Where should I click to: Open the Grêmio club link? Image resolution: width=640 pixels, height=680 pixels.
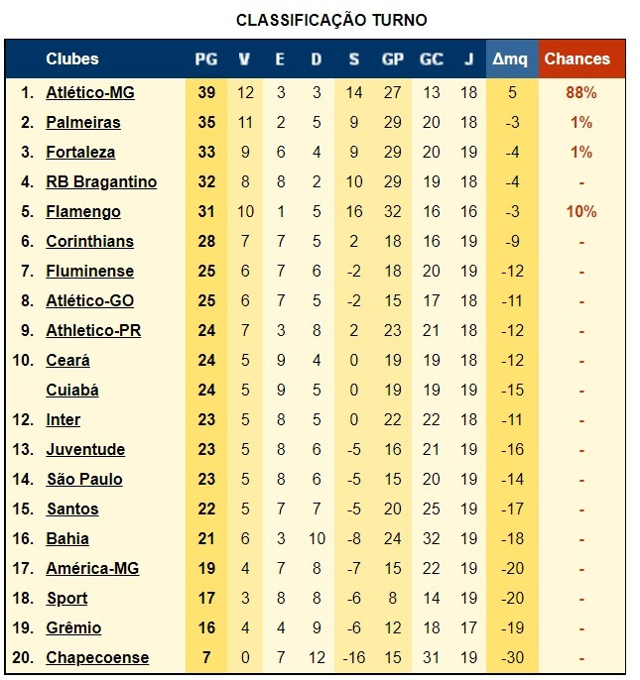click(x=73, y=628)
